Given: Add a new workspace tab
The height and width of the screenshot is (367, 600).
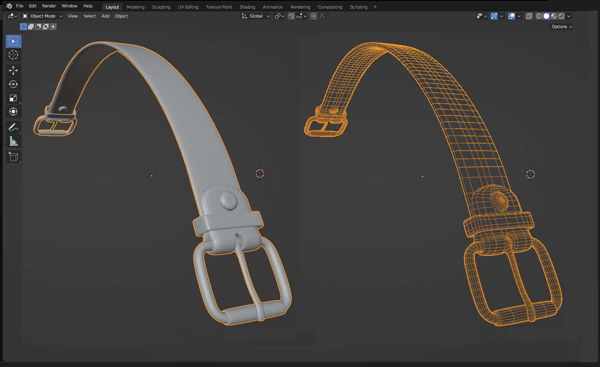Looking at the screenshot, I should [375, 7].
